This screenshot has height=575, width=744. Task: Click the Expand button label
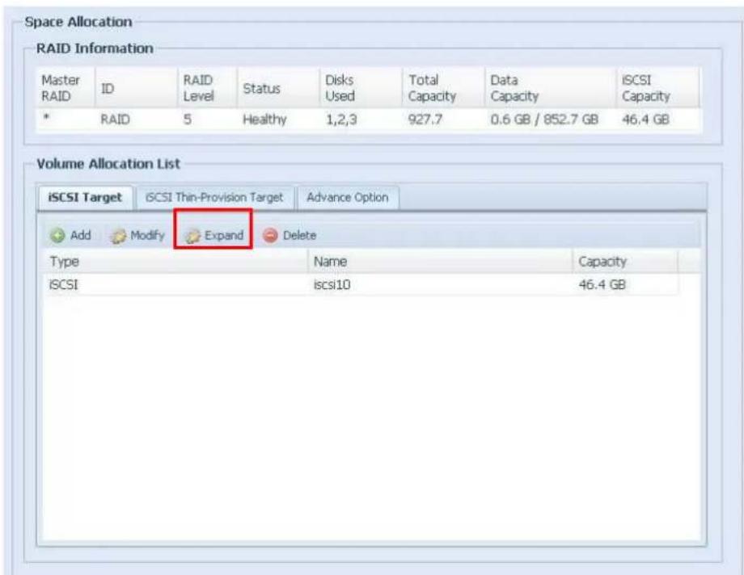click(x=223, y=235)
